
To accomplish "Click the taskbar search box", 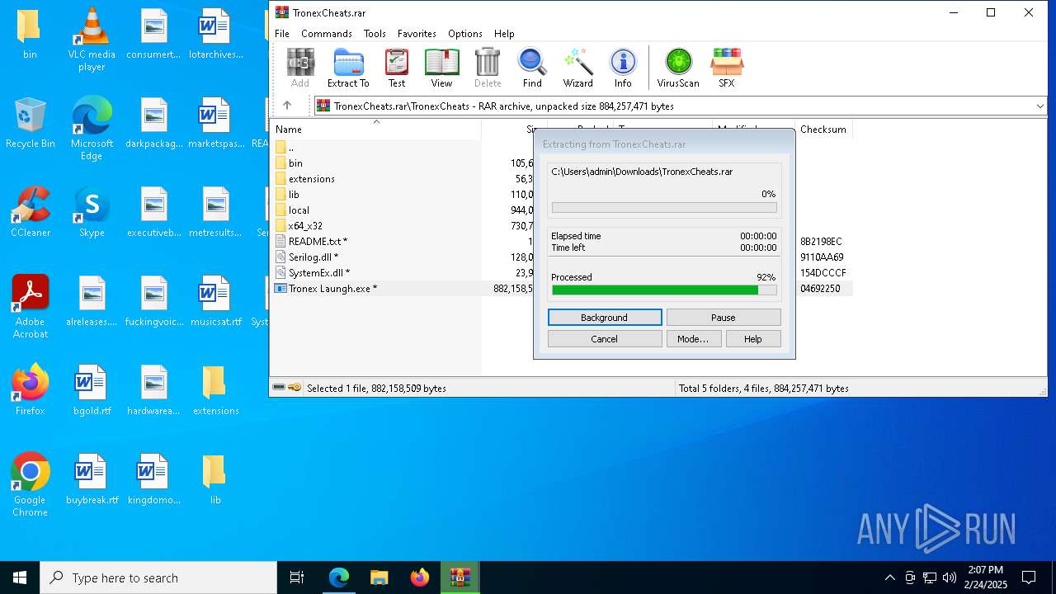I will 158,577.
